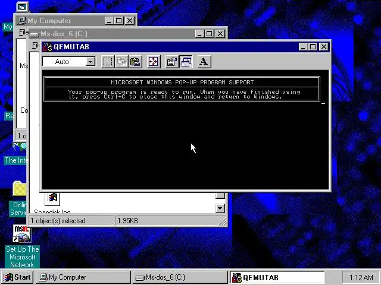Click the computer icon in My Computer title

21,21
